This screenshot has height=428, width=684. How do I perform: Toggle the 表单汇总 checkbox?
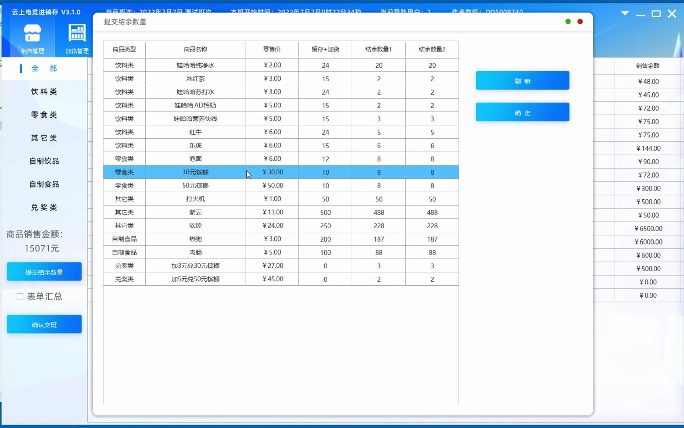click(20, 296)
